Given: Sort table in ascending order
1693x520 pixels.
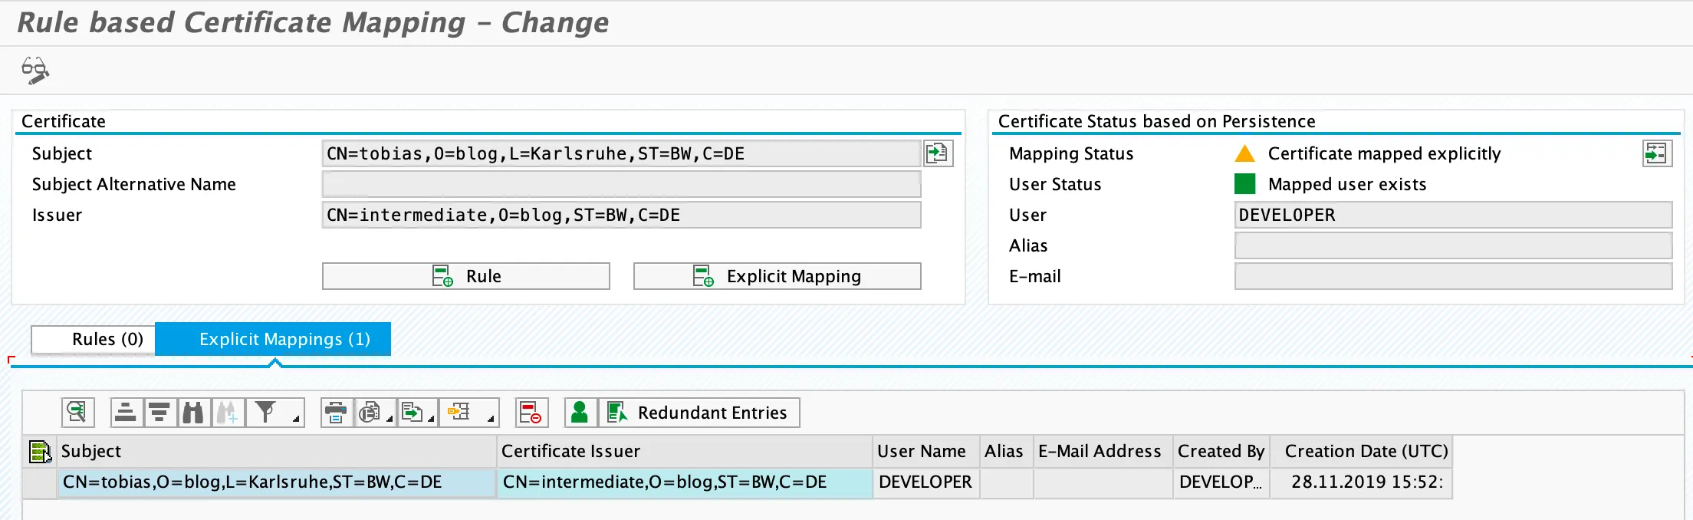Looking at the screenshot, I should [x=126, y=413].
